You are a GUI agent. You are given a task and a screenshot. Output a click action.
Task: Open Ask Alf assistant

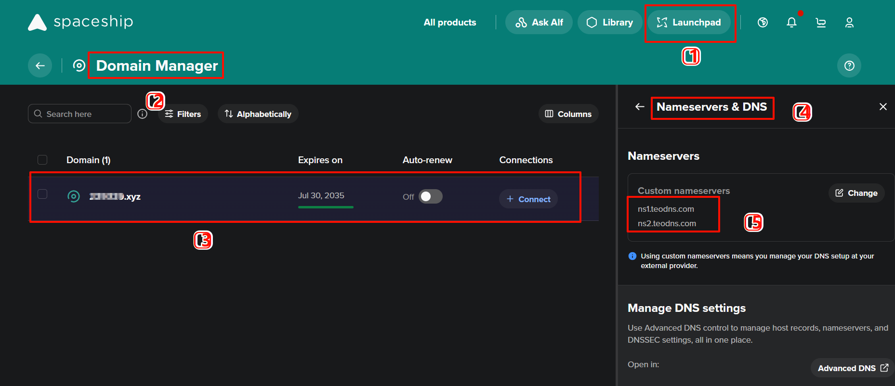[539, 22]
